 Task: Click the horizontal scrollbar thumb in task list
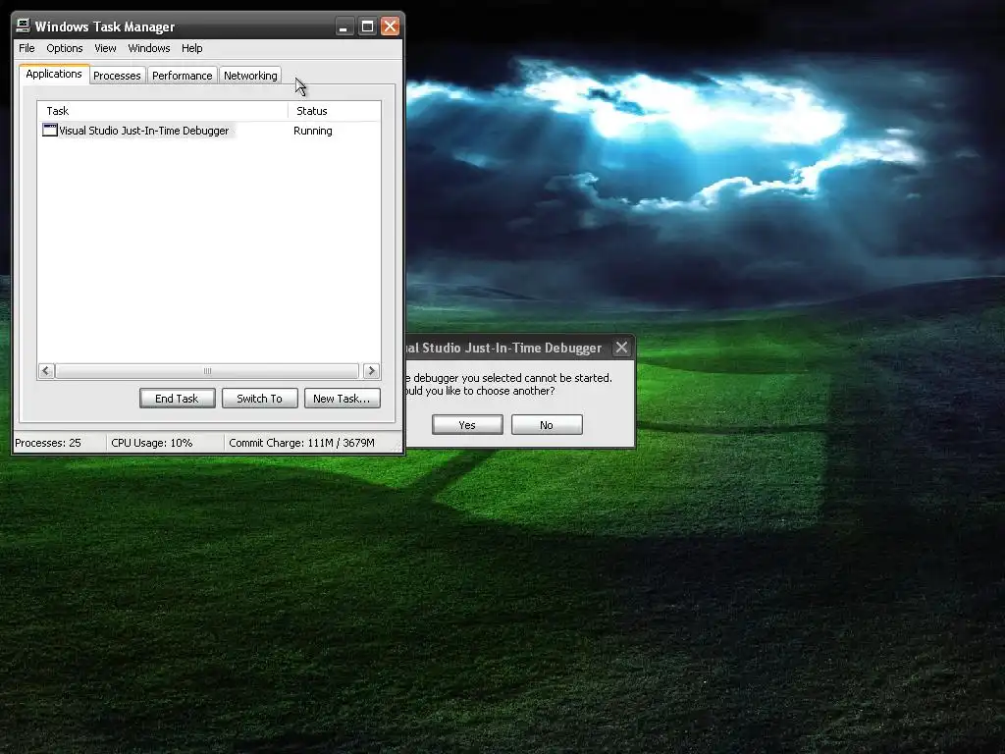[x=207, y=370]
